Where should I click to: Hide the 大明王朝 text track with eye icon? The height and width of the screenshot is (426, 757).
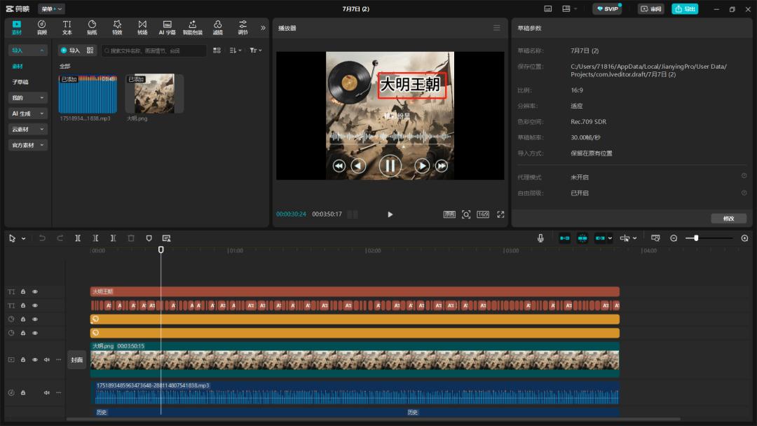35,291
